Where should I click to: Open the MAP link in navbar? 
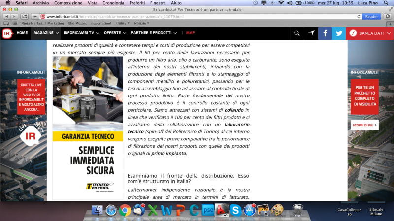pos(190,33)
